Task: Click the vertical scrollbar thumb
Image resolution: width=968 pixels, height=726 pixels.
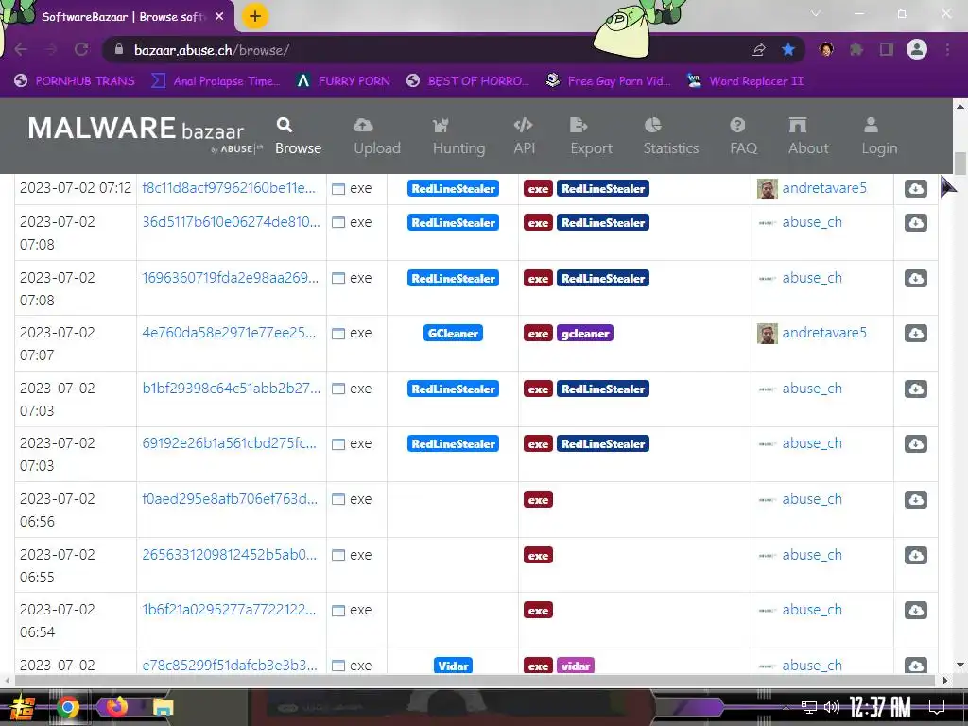Action: pyautogui.click(x=960, y=164)
